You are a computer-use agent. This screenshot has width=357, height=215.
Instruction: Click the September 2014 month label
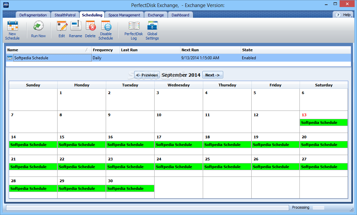pyautogui.click(x=181, y=75)
